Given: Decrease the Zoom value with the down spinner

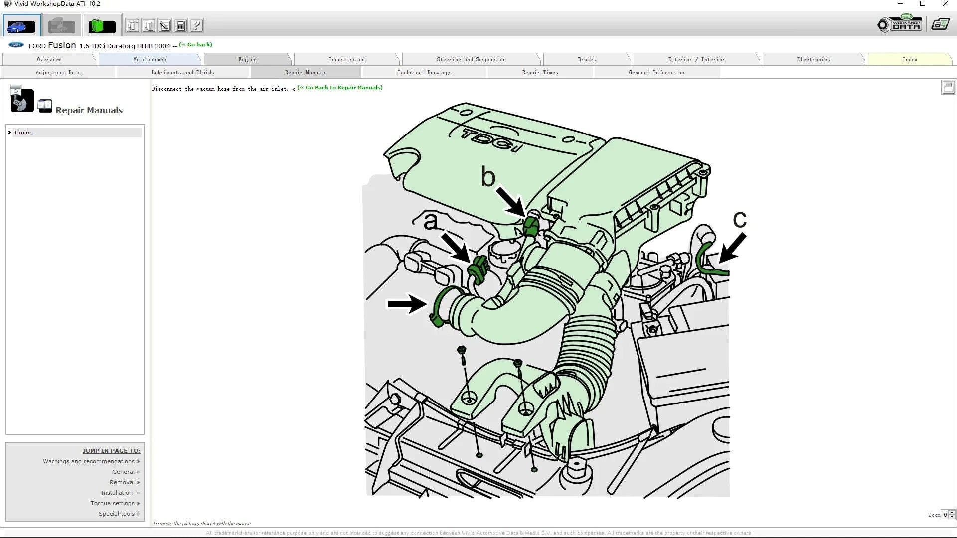Looking at the screenshot, I should 952,517.
